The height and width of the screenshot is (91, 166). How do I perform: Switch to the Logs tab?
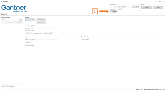point(6,14)
